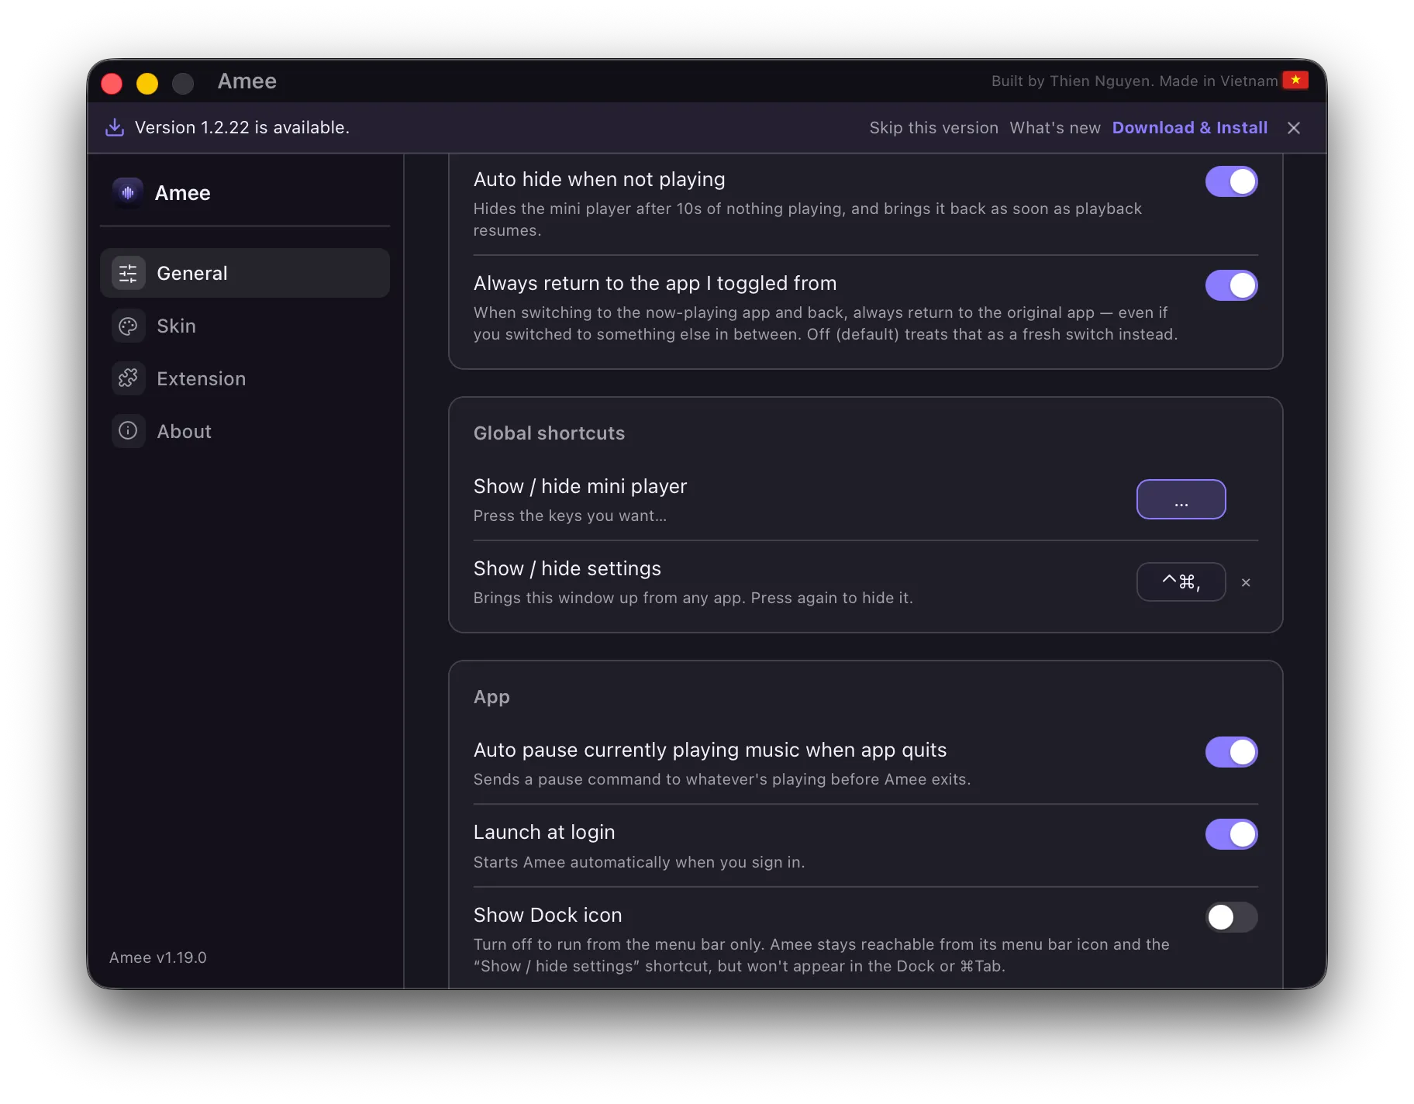Click 'Starts Amee automatically when you sign in.'

(x=640, y=862)
